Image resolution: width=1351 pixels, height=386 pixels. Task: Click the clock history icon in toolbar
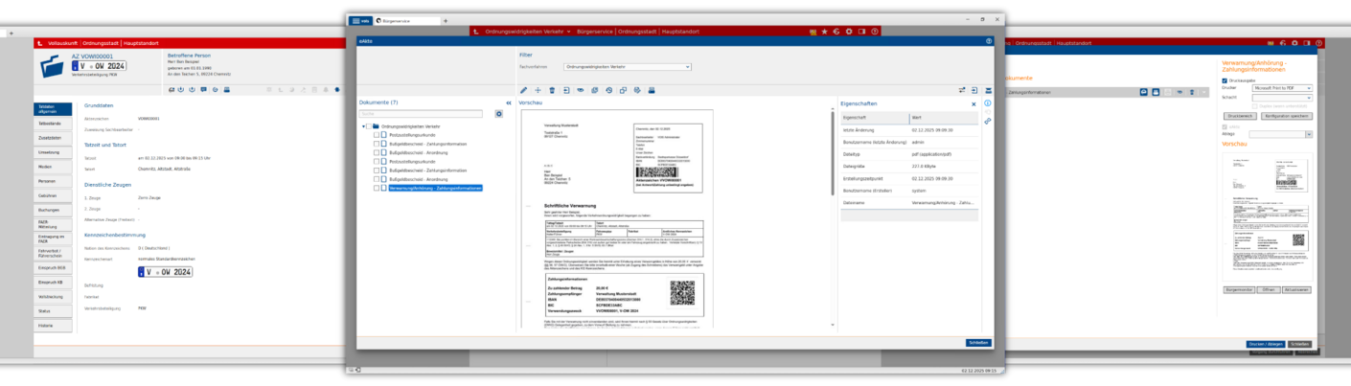point(608,90)
